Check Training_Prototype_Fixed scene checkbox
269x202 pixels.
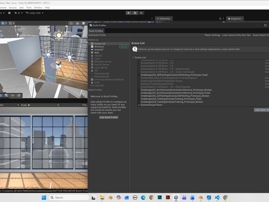coord(139,99)
